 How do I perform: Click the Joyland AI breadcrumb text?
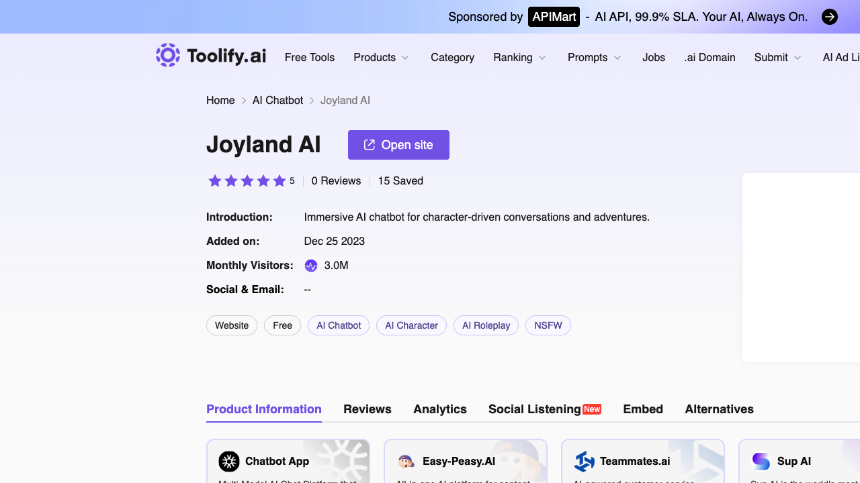coord(345,101)
